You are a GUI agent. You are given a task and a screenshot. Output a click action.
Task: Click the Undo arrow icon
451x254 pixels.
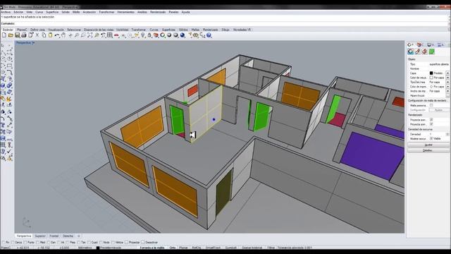coord(57,35)
